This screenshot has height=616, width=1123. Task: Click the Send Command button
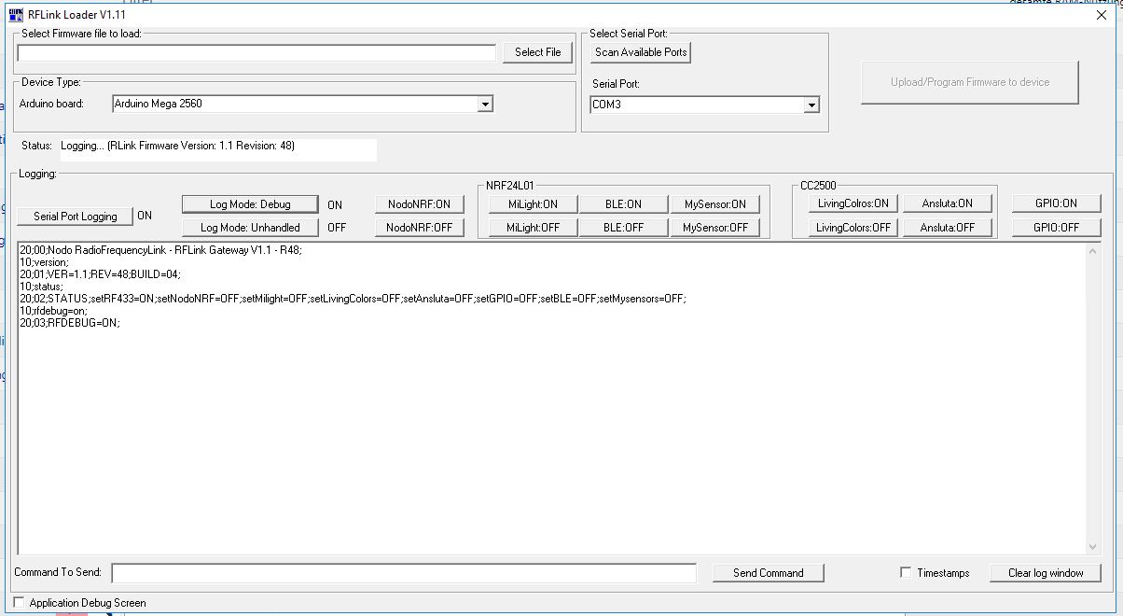point(769,573)
